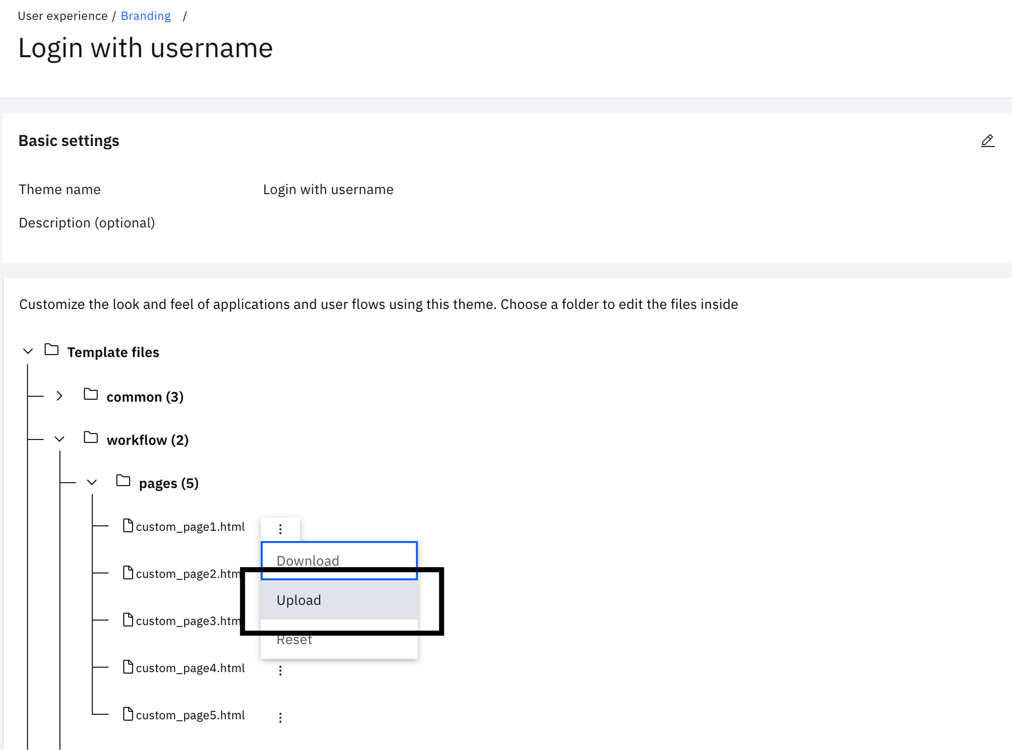Collapse the pages (5) folder chevron

click(x=92, y=482)
